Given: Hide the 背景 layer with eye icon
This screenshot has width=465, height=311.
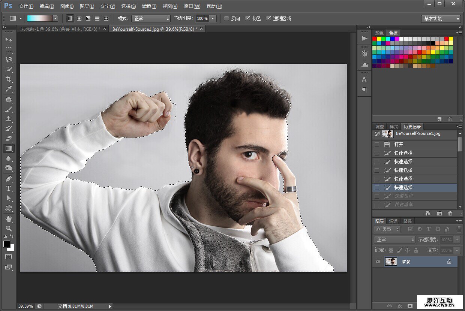Looking at the screenshot, I should (378, 262).
